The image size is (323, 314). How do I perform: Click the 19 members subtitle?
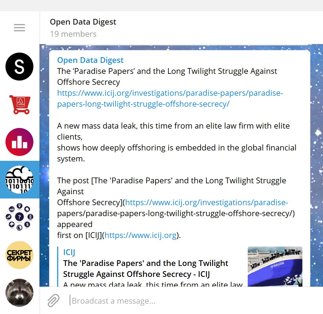click(73, 34)
